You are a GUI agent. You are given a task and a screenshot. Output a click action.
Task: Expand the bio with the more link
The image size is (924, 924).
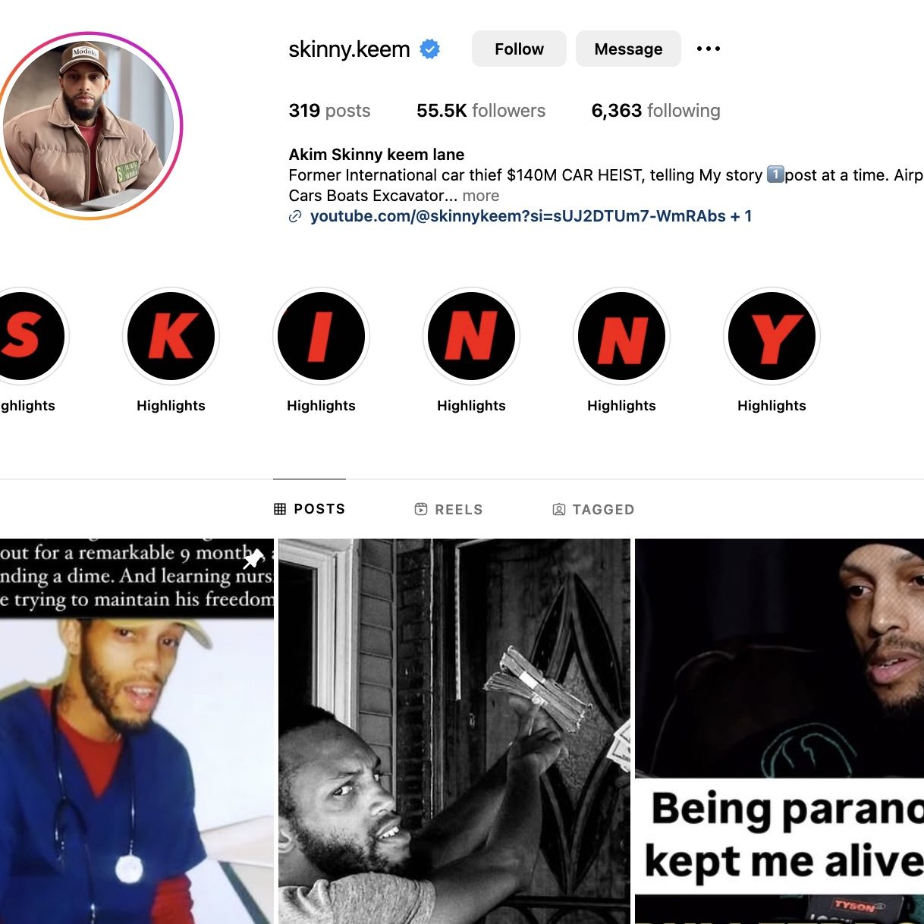(x=481, y=196)
